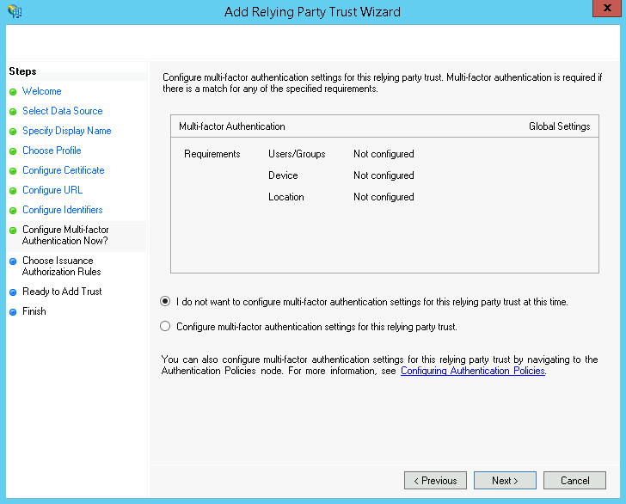Select 'Configure multi-factor authentication settings' radio option
Screen dimensions: 626x504
pyautogui.click(x=165, y=326)
